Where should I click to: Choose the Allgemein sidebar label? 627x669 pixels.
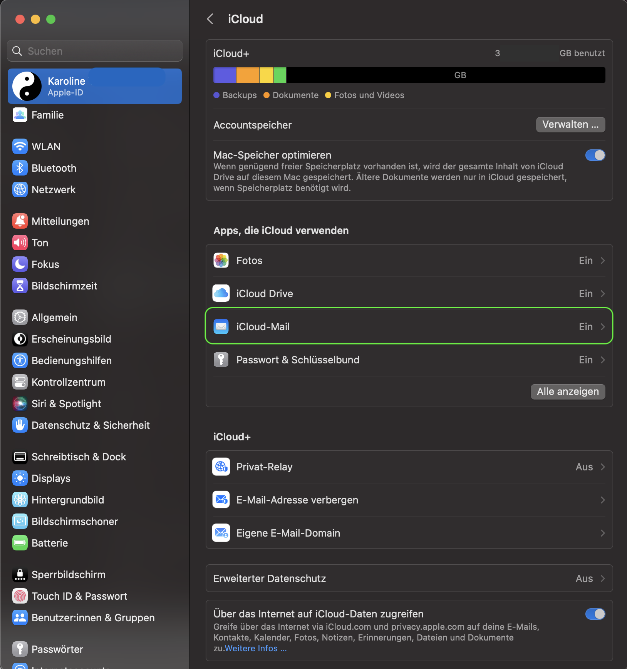[x=54, y=318]
